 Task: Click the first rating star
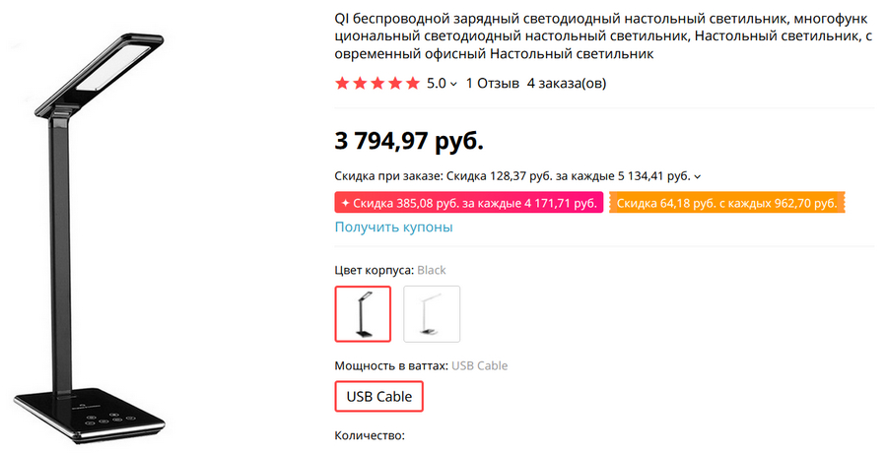click(x=342, y=84)
